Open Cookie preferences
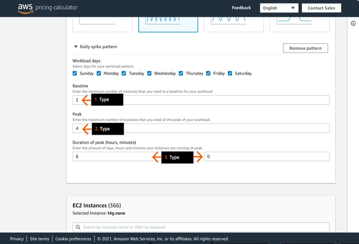 [73, 239]
